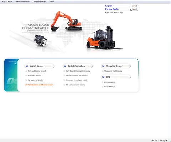Open the Users Manual link

tap(110, 87)
